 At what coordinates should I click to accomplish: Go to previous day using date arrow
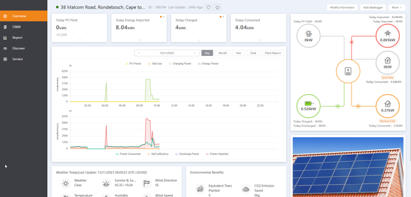click(x=139, y=53)
